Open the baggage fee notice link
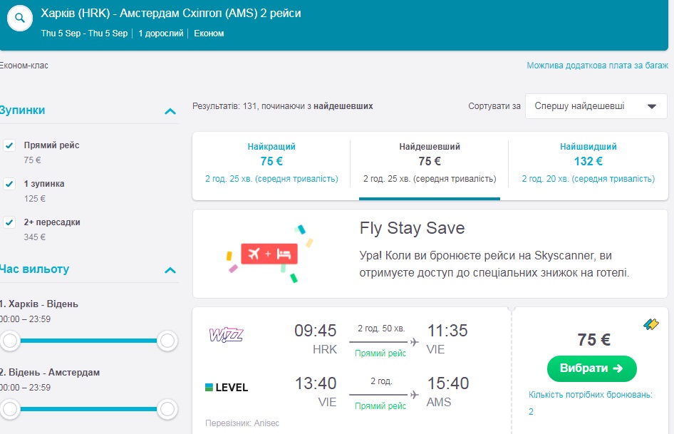Viewport: 674px width, 434px height. coord(597,66)
